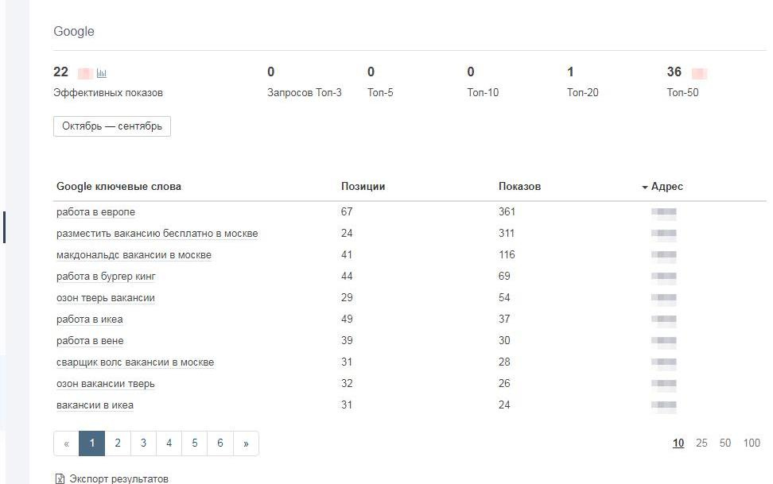Sort by the Google ключевые слова header
Viewport: 773px width, 484px height.
coord(118,187)
